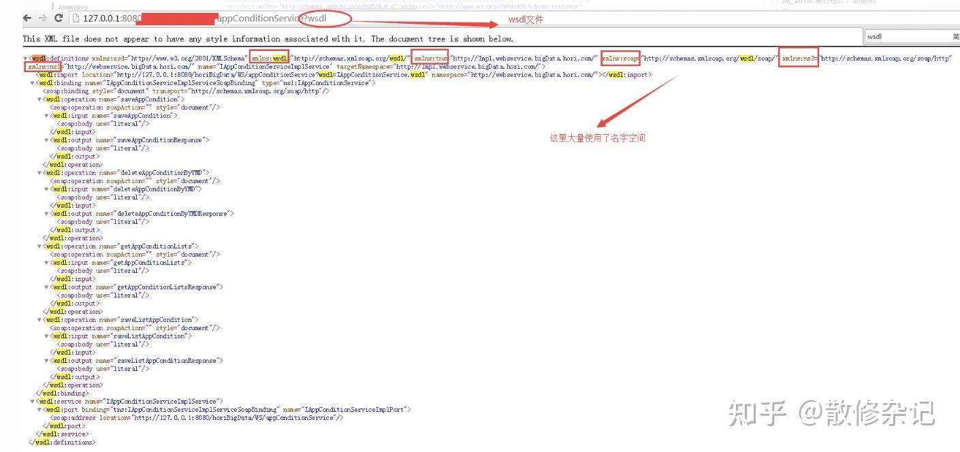The image size is (960, 452).
Task: Click the page icon in the address bar
Action: [x=76, y=18]
